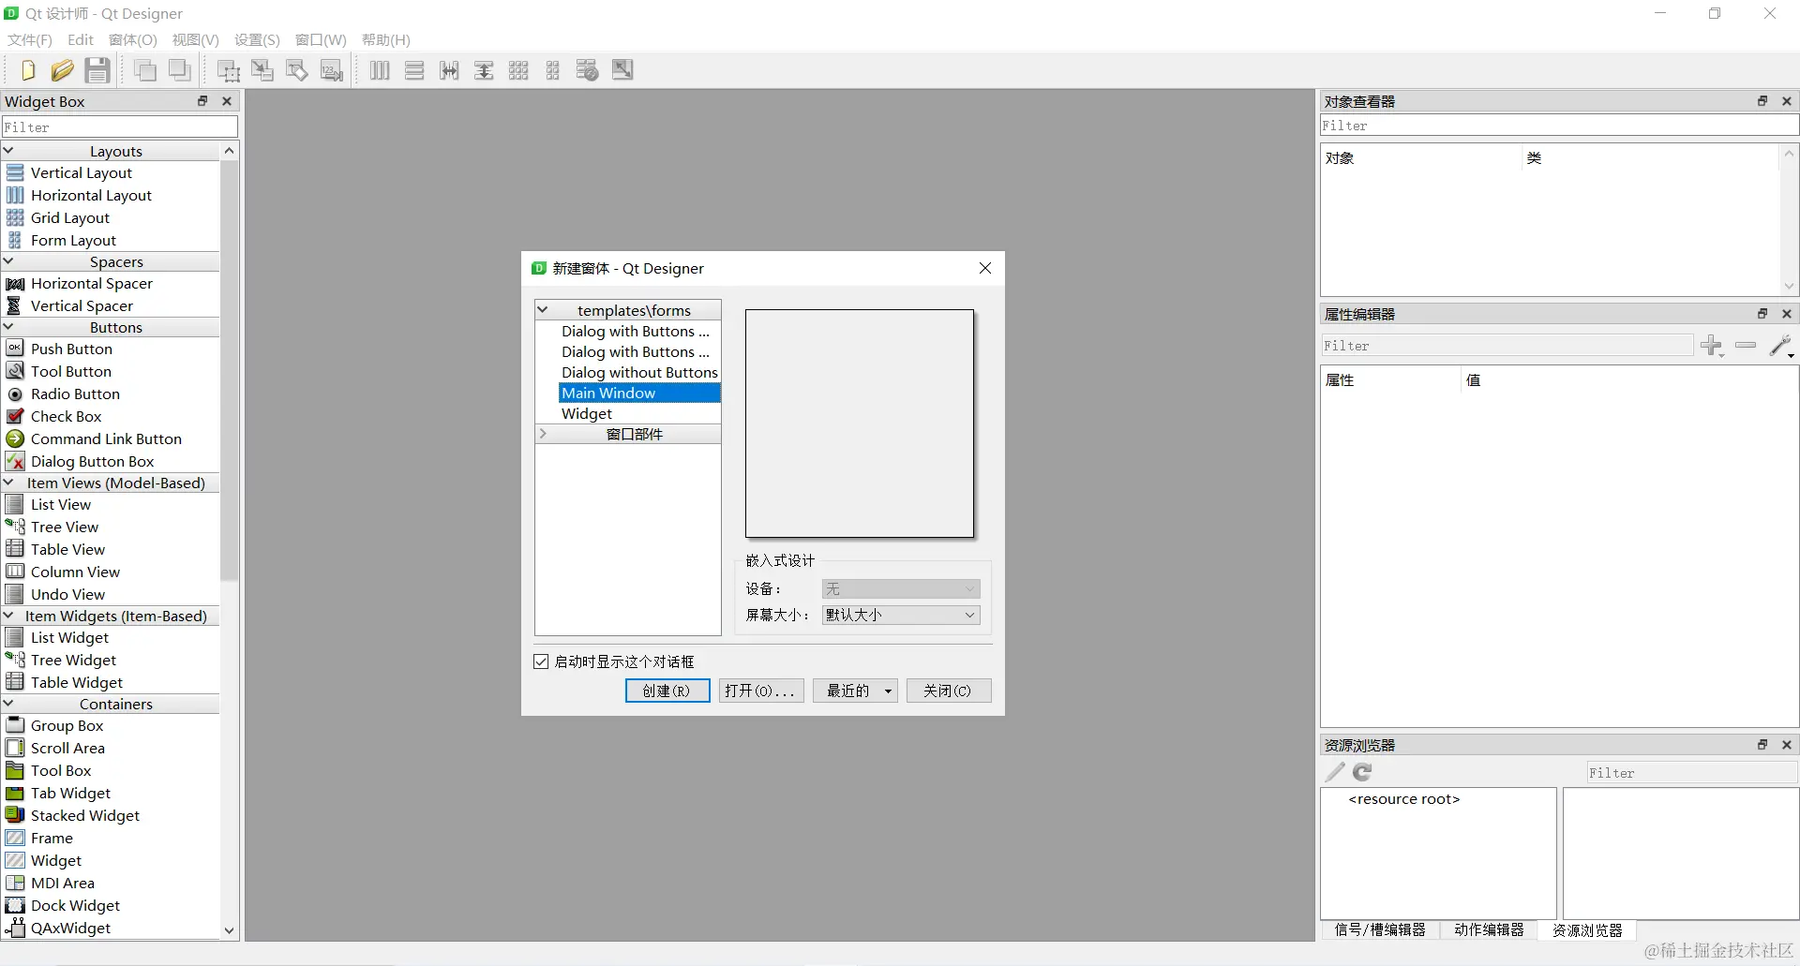The height and width of the screenshot is (966, 1800).
Task: Collapse the Buttons category
Action: point(8,327)
